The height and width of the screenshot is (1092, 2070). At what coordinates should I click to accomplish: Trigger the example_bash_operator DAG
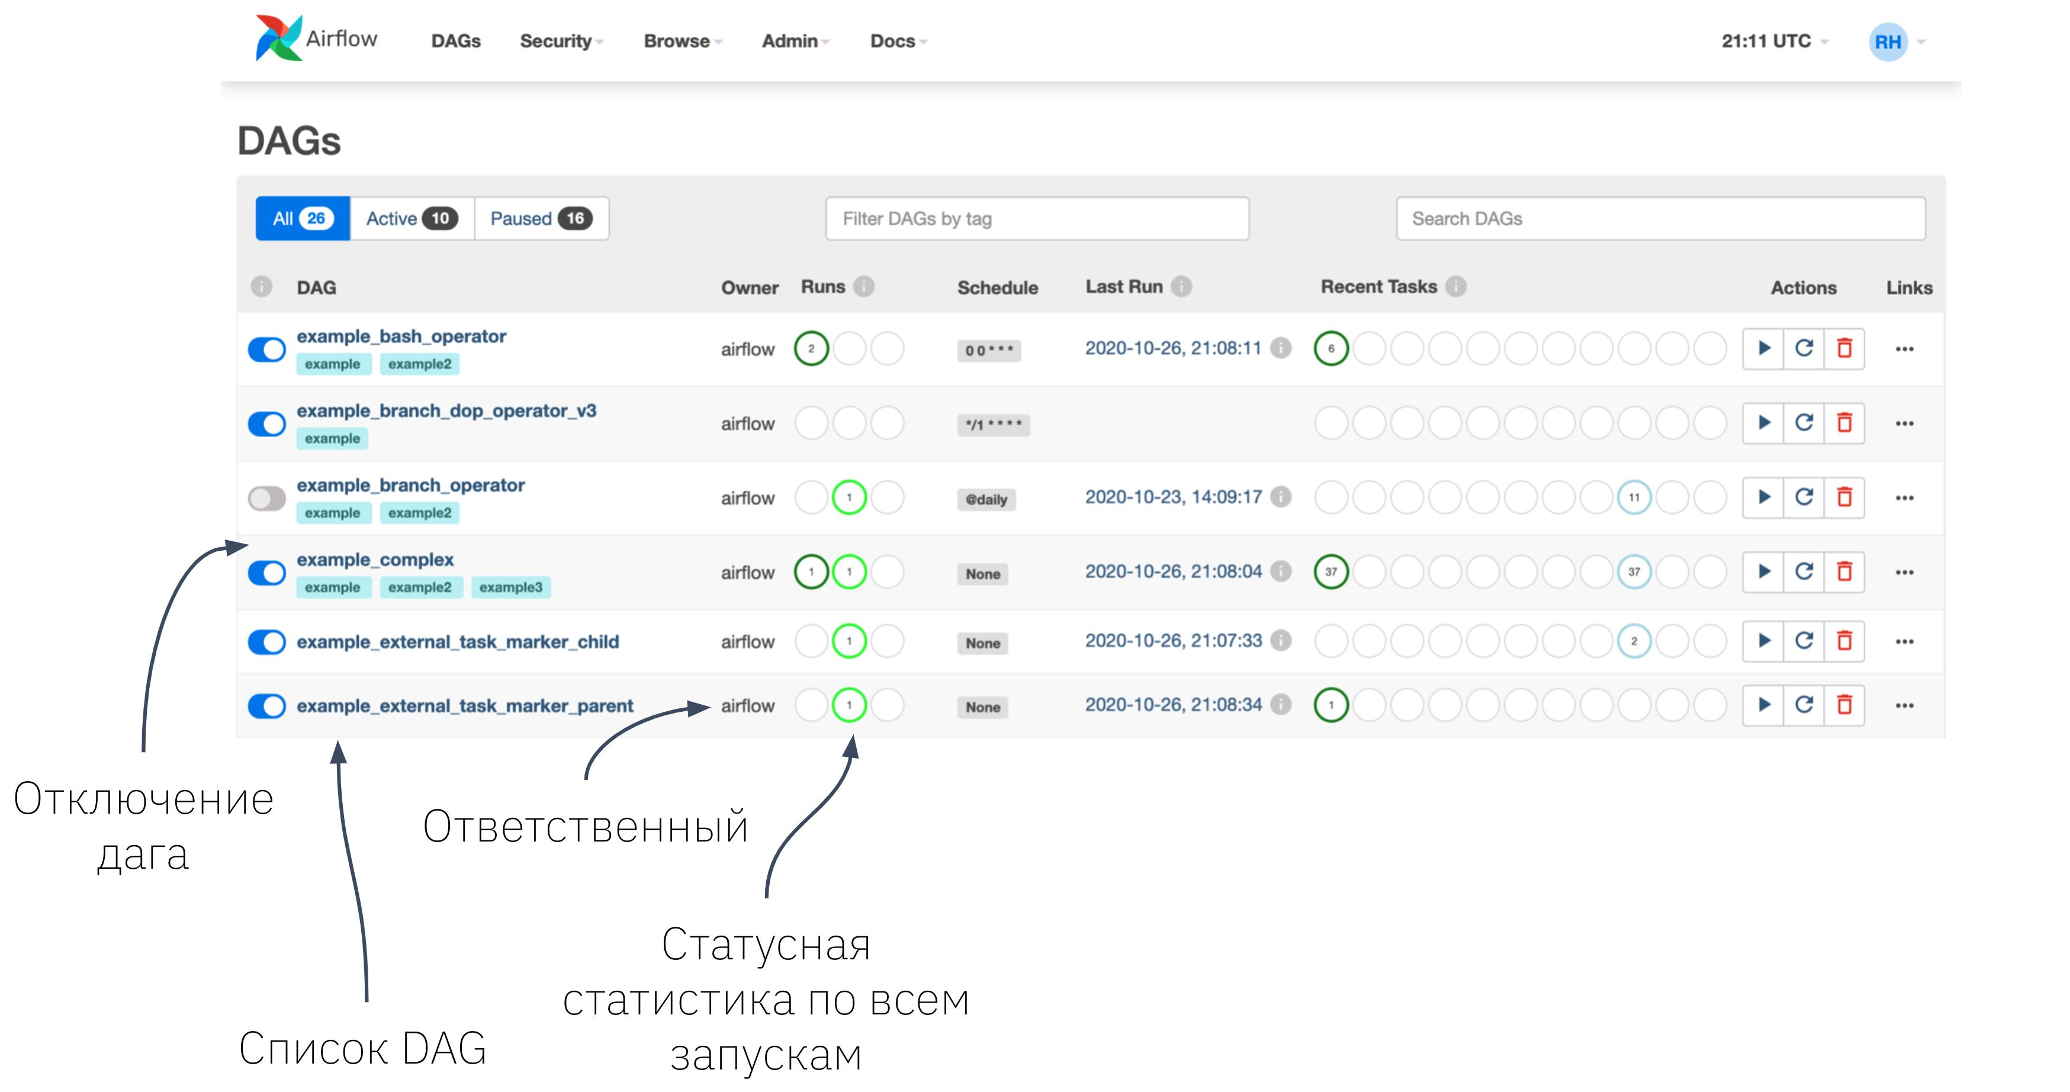pos(1764,349)
